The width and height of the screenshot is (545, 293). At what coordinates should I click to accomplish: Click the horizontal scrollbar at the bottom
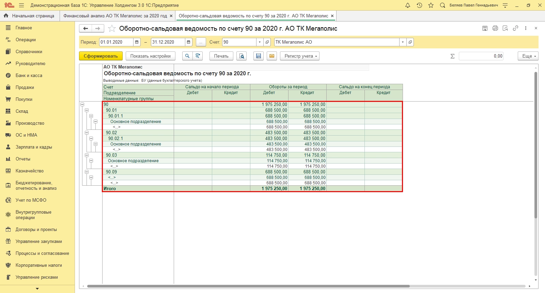point(248,286)
